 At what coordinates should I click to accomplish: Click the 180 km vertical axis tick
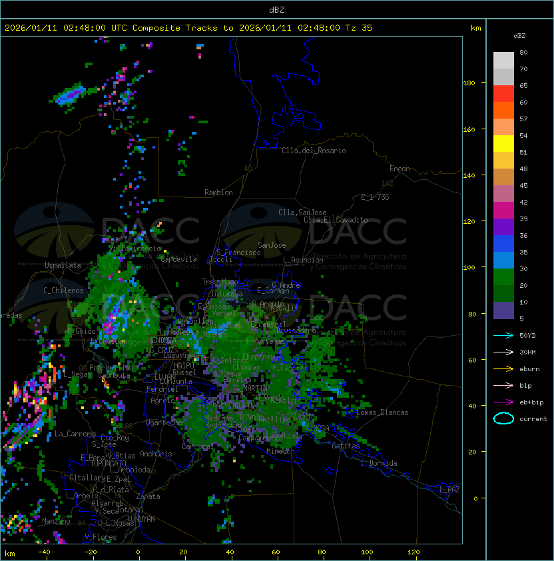coord(469,83)
